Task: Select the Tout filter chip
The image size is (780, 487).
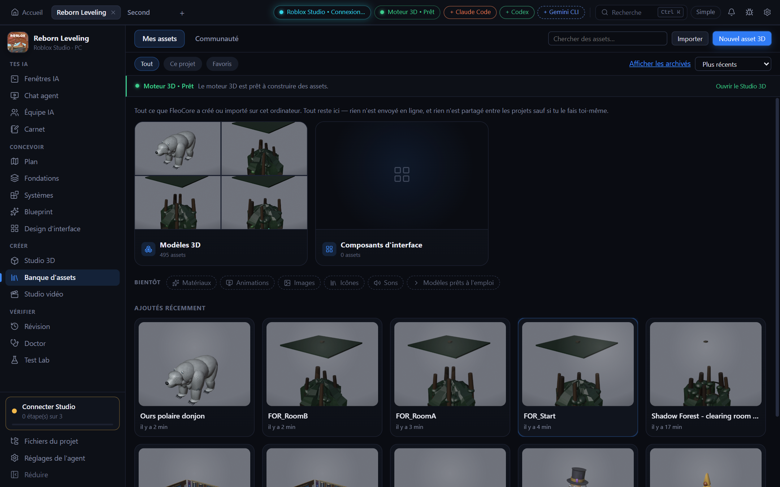Action: click(x=147, y=64)
